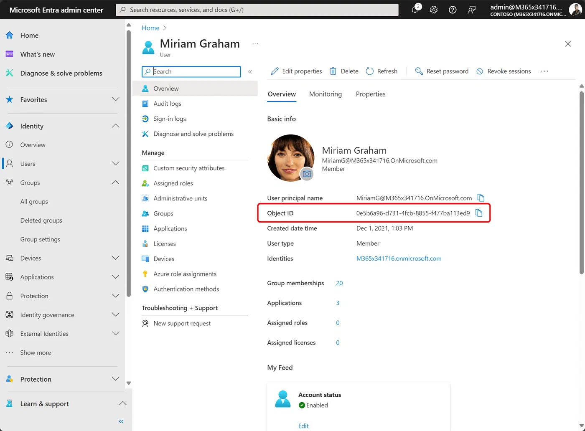Copy the User principal name value

point(481,198)
